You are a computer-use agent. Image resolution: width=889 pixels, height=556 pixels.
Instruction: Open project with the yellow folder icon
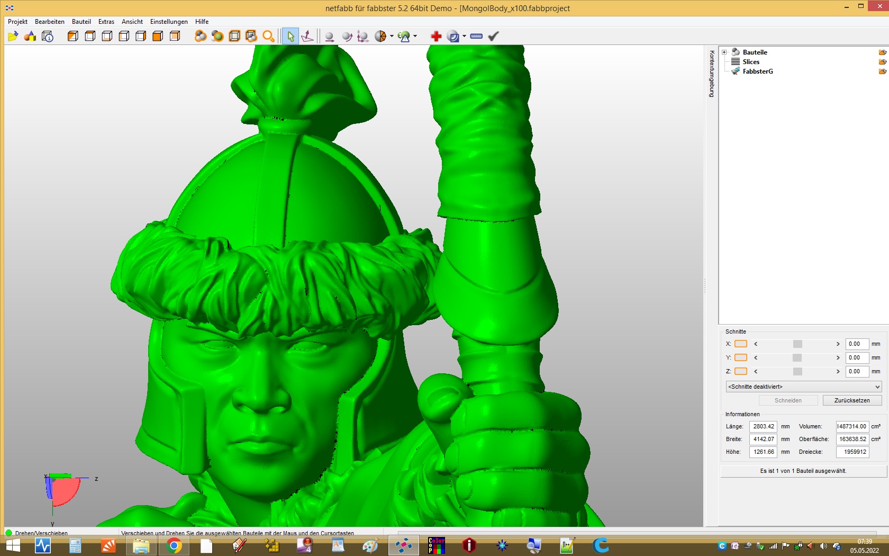click(13, 36)
